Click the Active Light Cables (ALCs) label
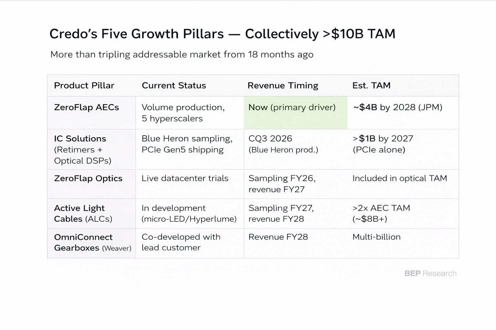Image resolution: width=496 pixels, height=330 pixels. 83,213
